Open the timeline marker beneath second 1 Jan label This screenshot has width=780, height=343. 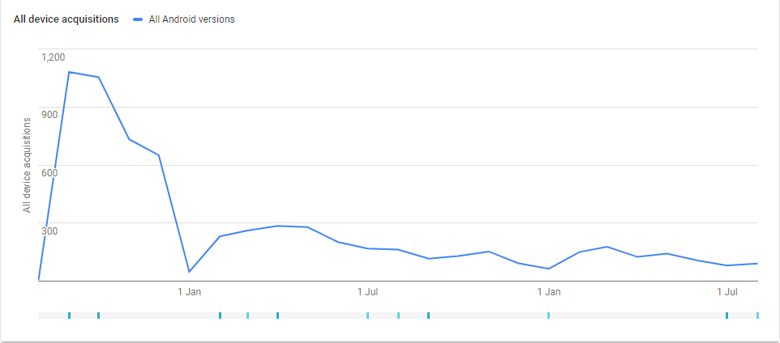coord(548,315)
